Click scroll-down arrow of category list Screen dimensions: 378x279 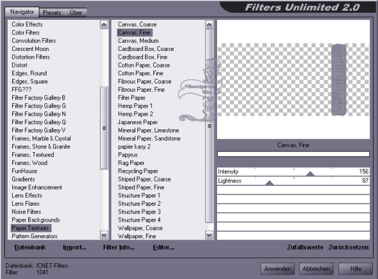click(x=104, y=235)
